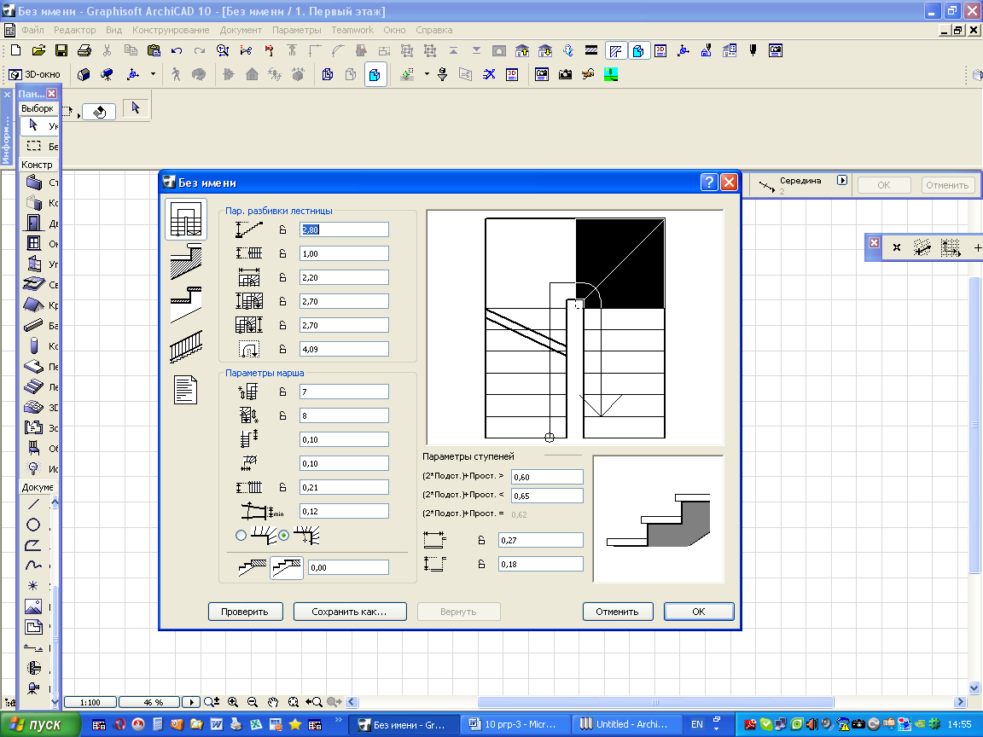This screenshot has width=983, height=737.
Task: Click the Сохранить как... button
Action: 350,612
